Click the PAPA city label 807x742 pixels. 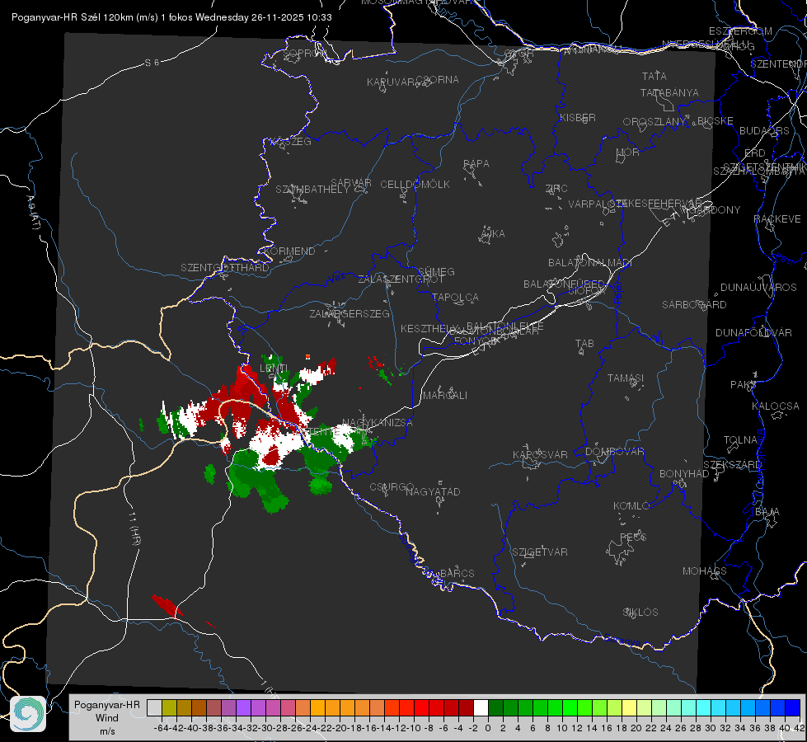(476, 164)
